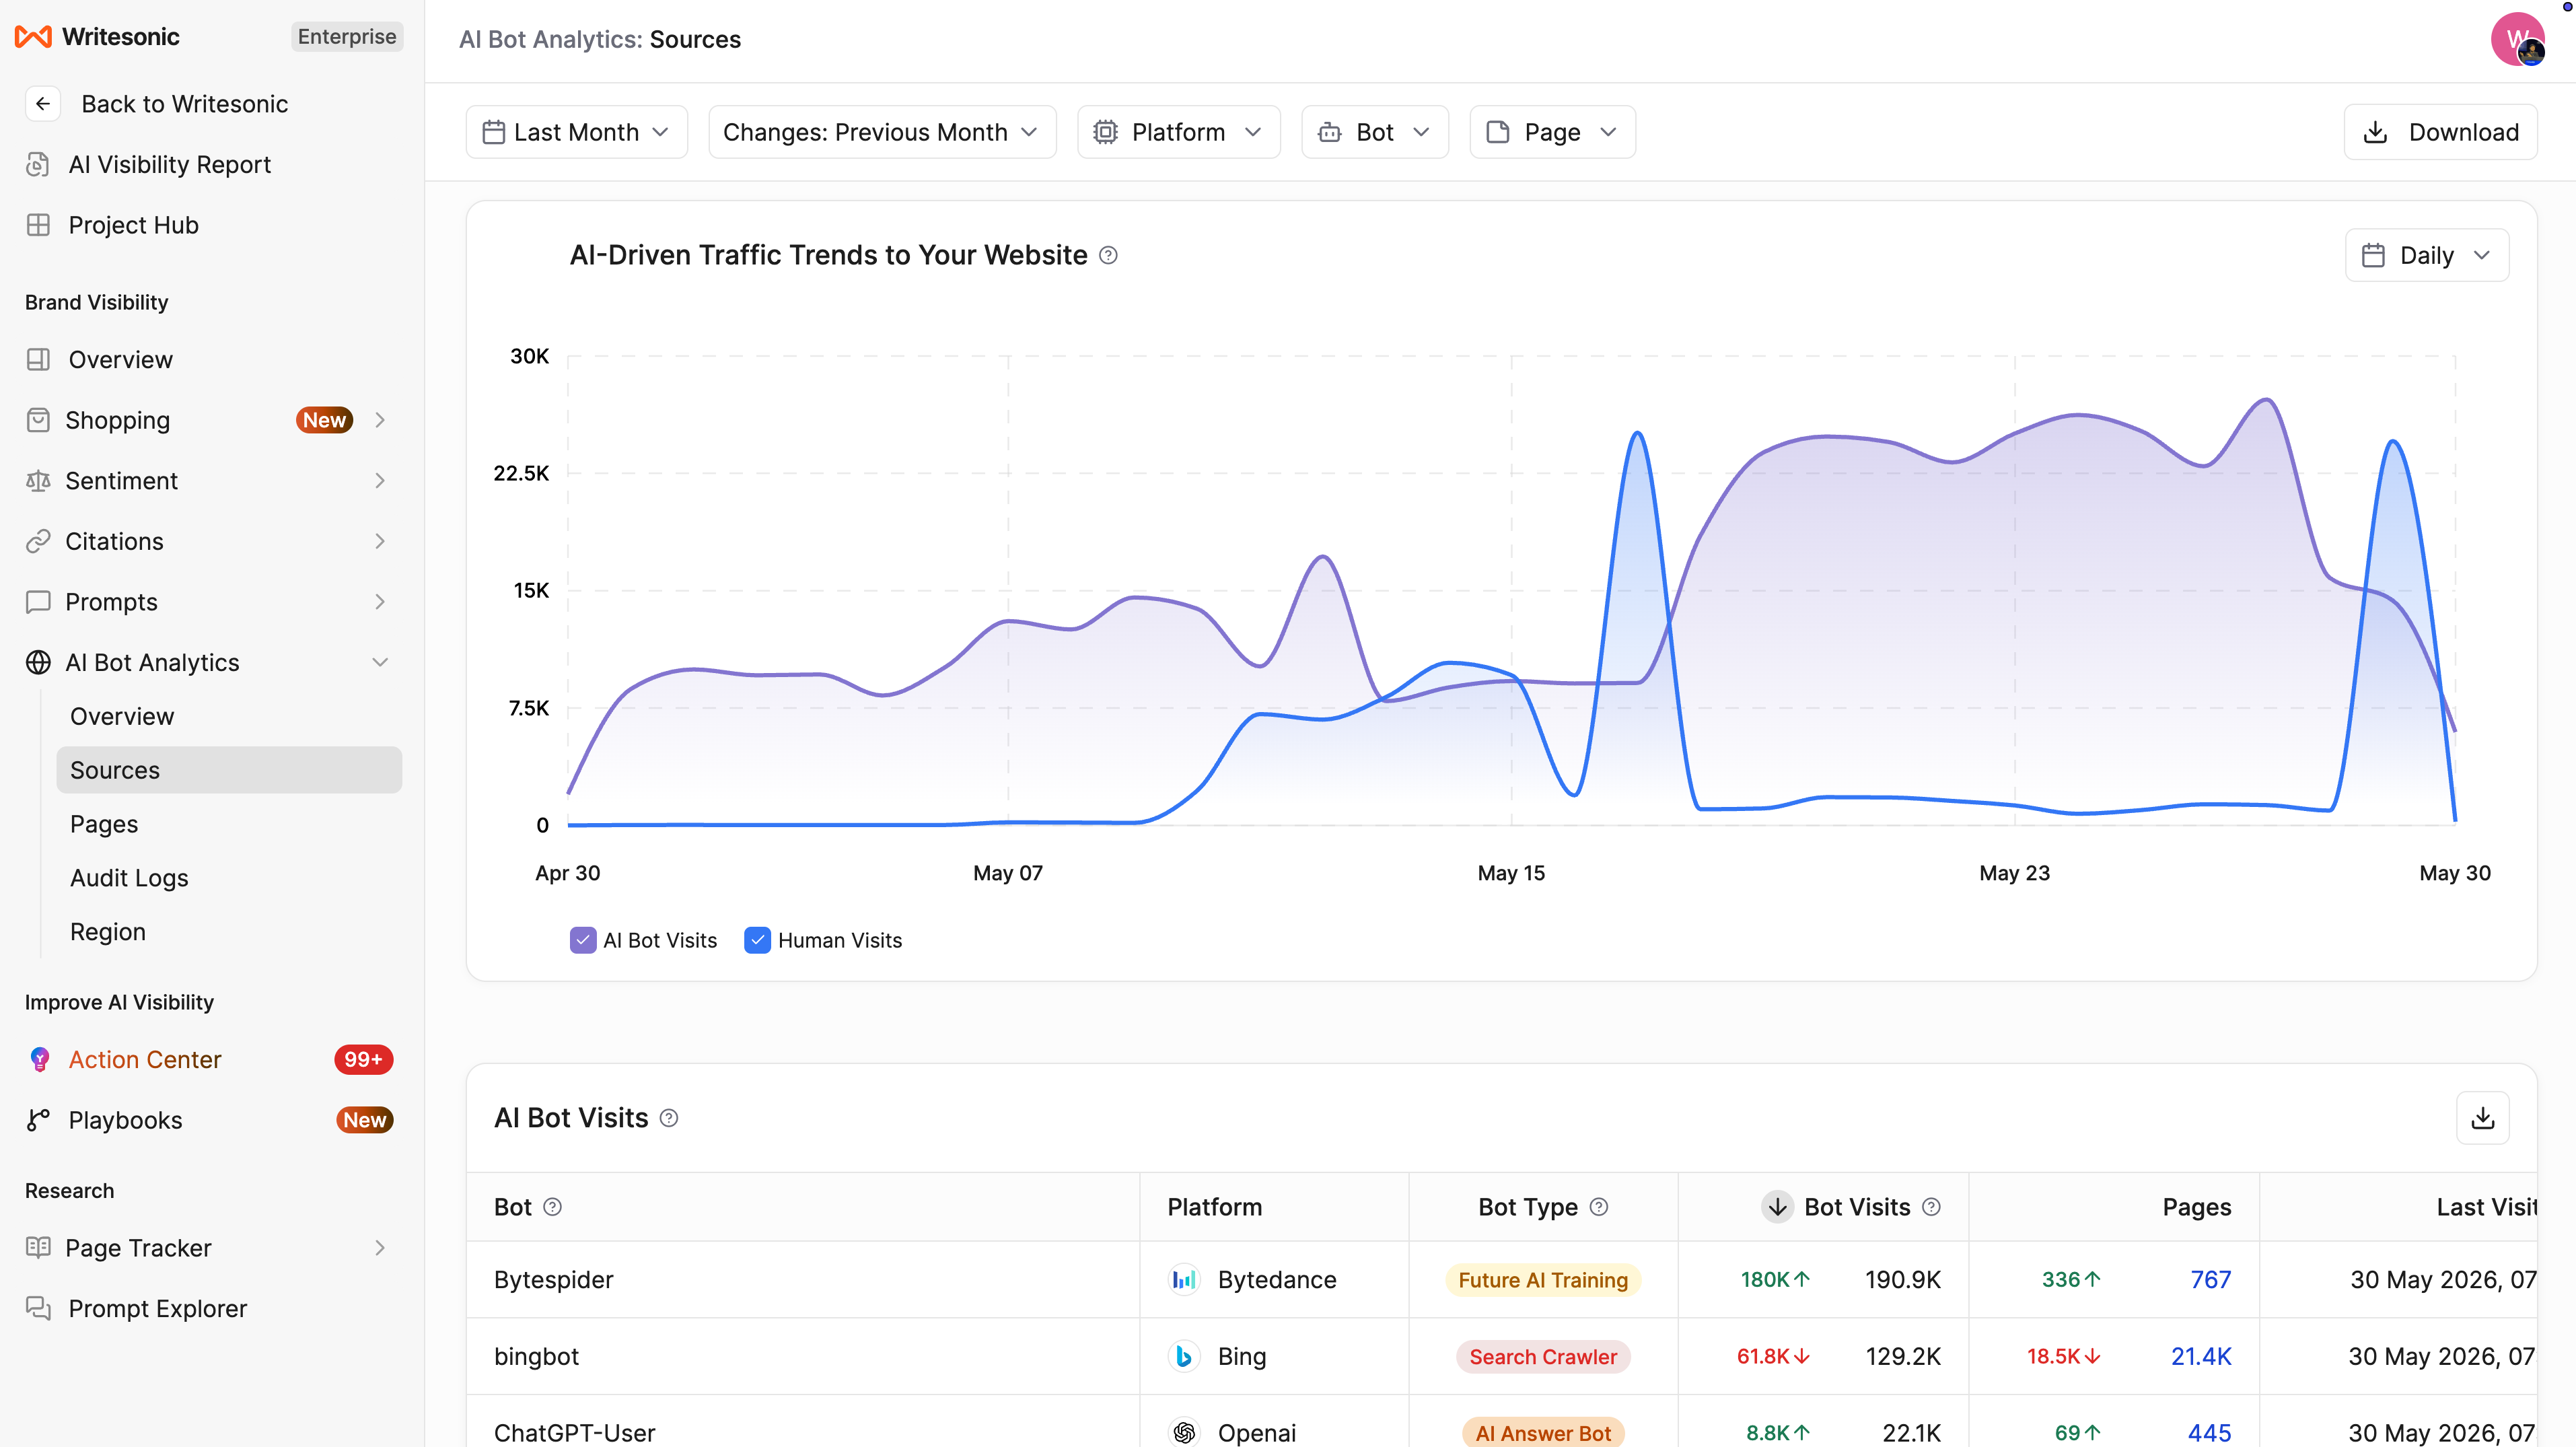Expand the Page Tracker chevron

pos(380,1248)
